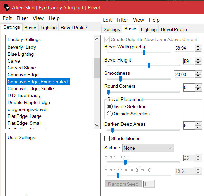This screenshot has width=204, height=196.
Task: Increase Smoothness with up arrow
Action: 198,73
